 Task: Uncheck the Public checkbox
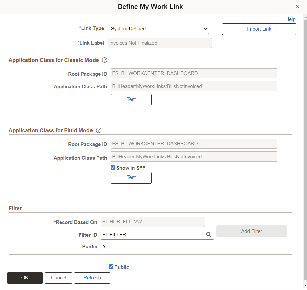click(x=111, y=267)
